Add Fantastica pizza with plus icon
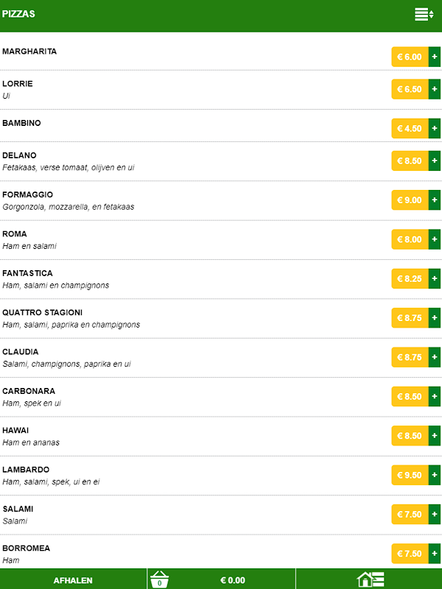Screen dimensions: 442x589 (x=435, y=278)
